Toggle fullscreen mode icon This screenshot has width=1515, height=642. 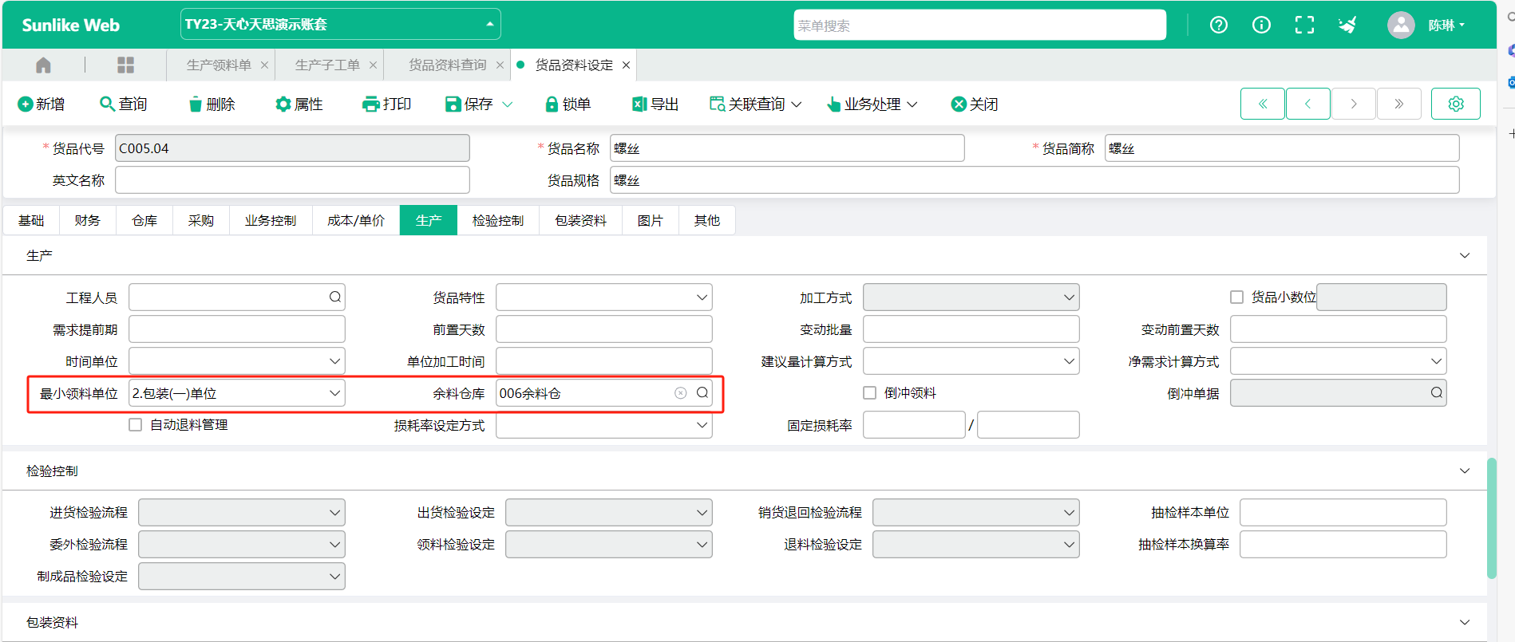click(x=1304, y=25)
